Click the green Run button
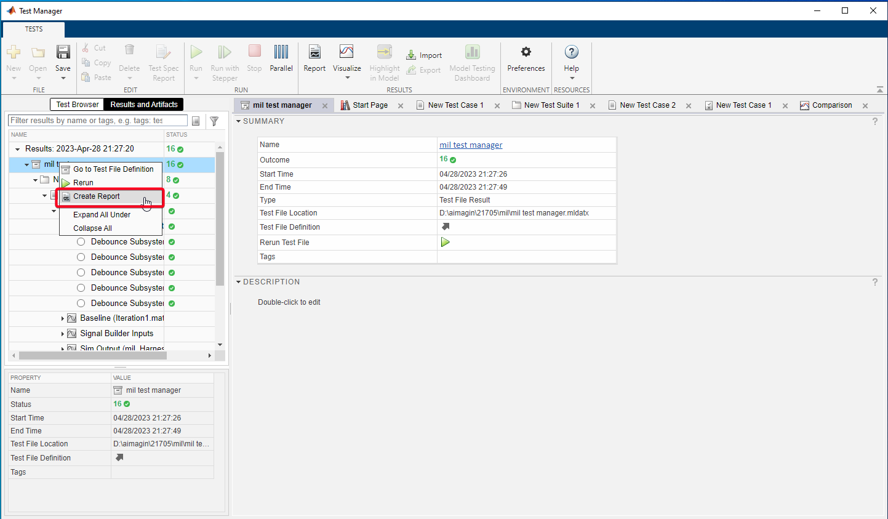The image size is (888, 519). (x=196, y=52)
